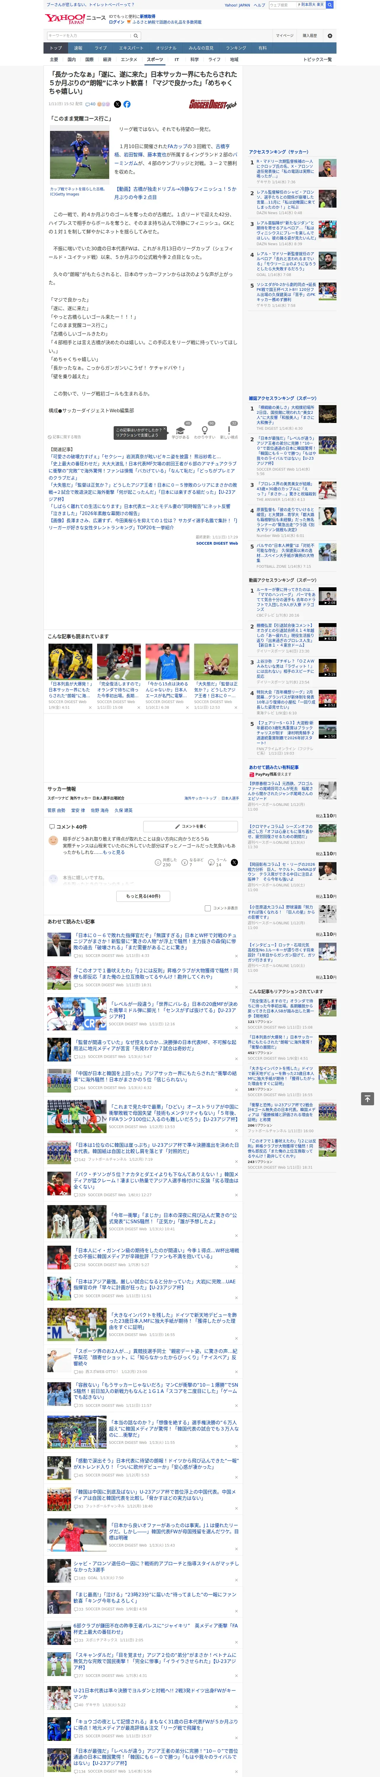Expand first comment with もっと見る link
Screen dimensions: 380x1777
(114, 852)
